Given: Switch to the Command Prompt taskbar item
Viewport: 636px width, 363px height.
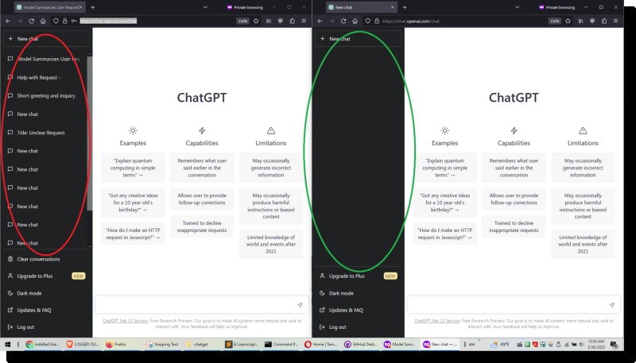Looking at the screenshot, I should [x=281, y=345].
